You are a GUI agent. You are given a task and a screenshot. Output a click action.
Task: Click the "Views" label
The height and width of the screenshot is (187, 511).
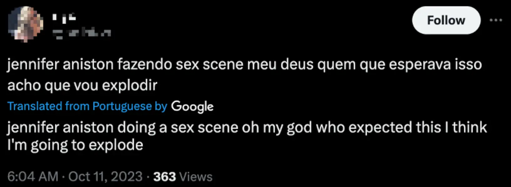tap(196, 177)
